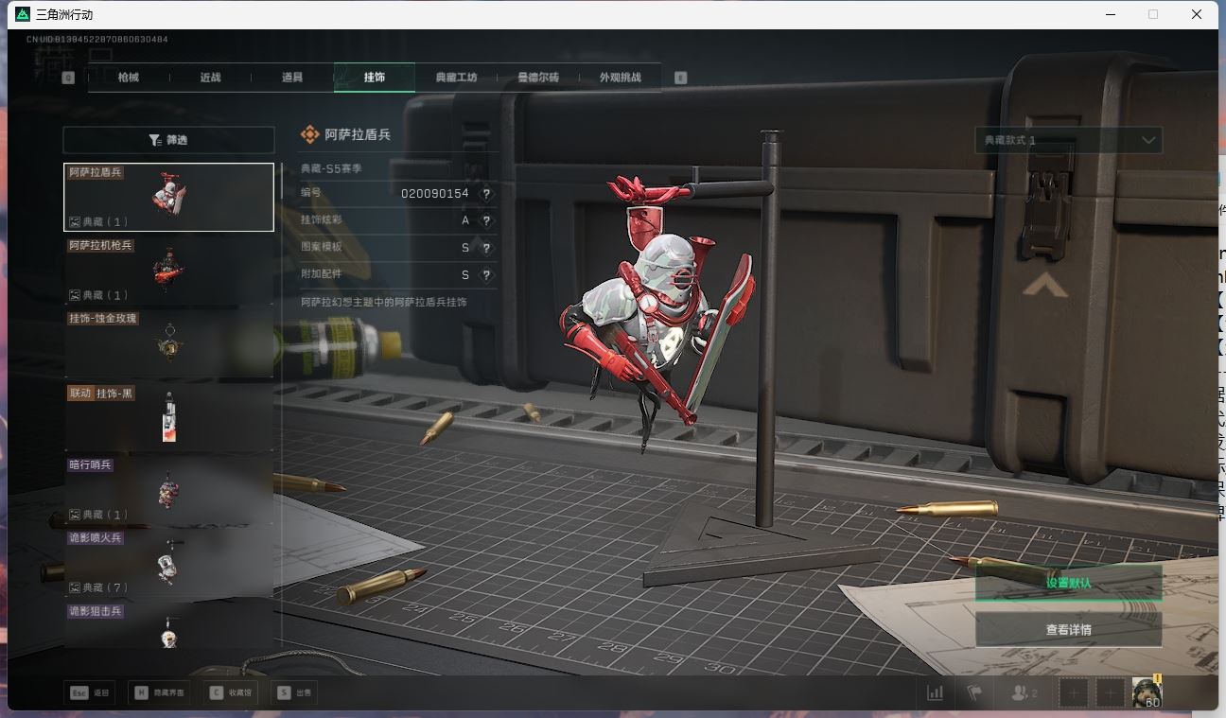This screenshot has height=718, width=1226.
Task: Click the flag icon in bottom bar
Action: [973, 692]
